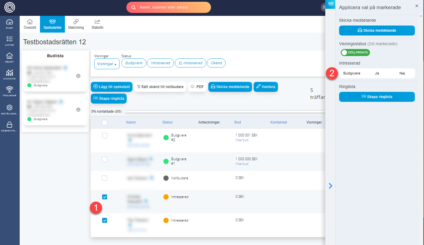The height and width of the screenshot is (245, 424).
Task: Collapse side panel with blue chevron arrow
Action: [x=331, y=186]
